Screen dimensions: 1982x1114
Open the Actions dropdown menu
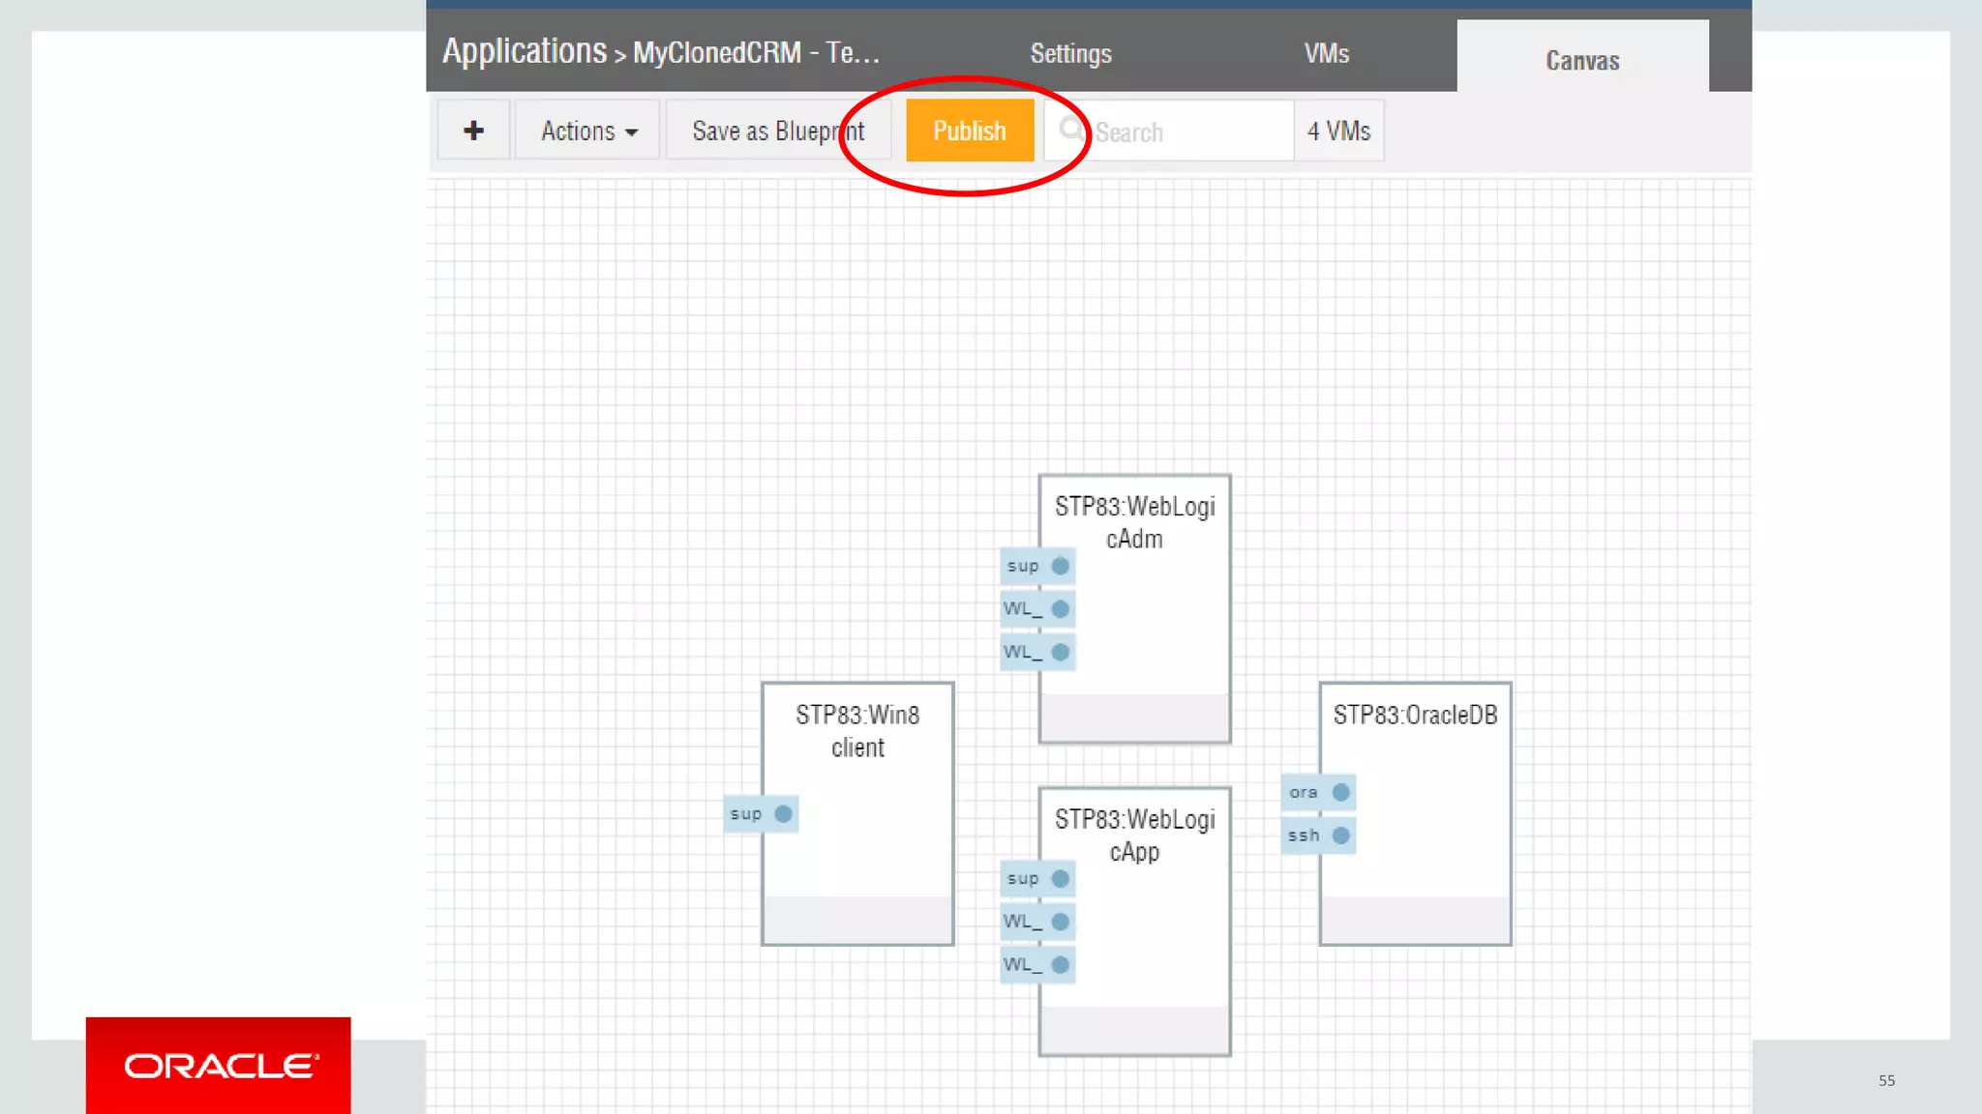tap(587, 131)
